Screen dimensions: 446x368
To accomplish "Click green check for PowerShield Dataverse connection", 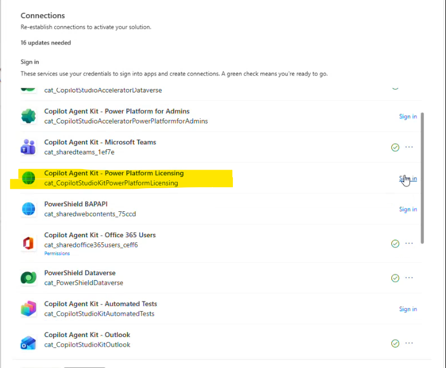I will tap(395, 278).
